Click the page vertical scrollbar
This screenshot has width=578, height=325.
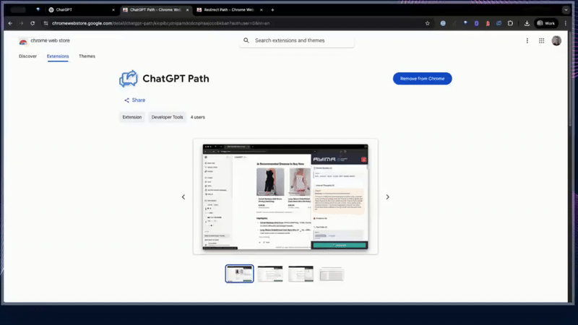pos(571,79)
